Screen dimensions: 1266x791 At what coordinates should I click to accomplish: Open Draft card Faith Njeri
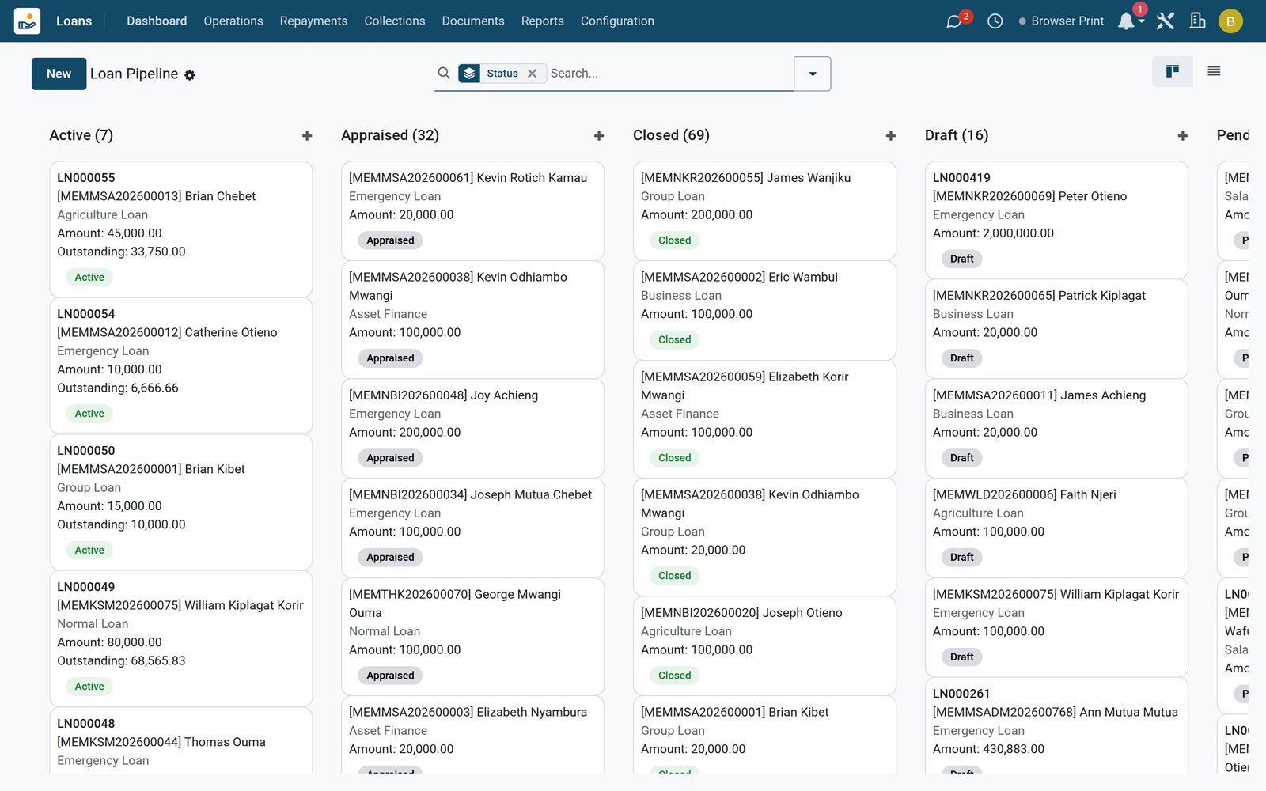click(x=1056, y=528)
